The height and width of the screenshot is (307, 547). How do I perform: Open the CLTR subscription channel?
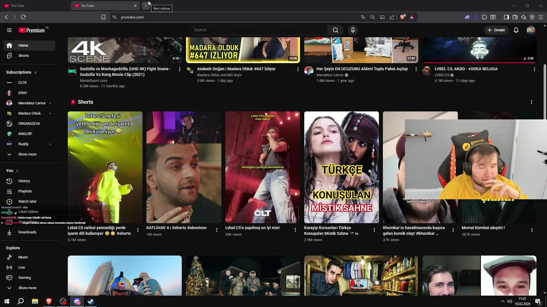click(29, 82)
